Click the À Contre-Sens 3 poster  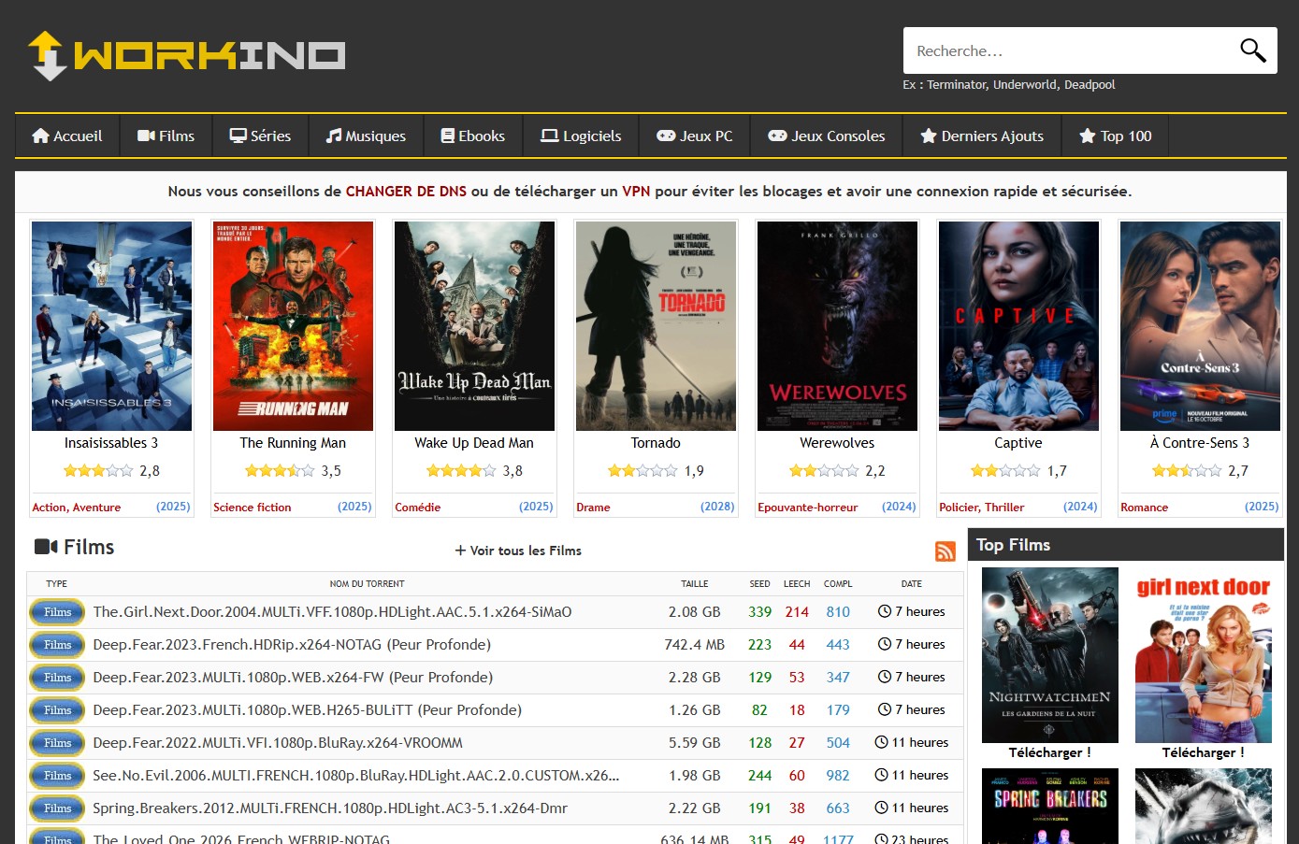coord(1201,326)
